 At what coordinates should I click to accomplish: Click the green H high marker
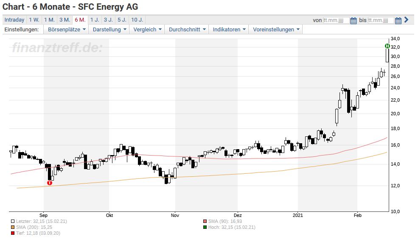click(387, 46)
